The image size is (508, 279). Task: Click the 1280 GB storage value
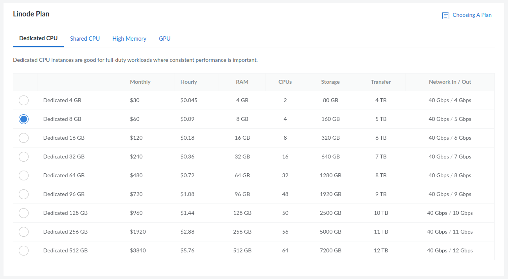pos(330,175)
